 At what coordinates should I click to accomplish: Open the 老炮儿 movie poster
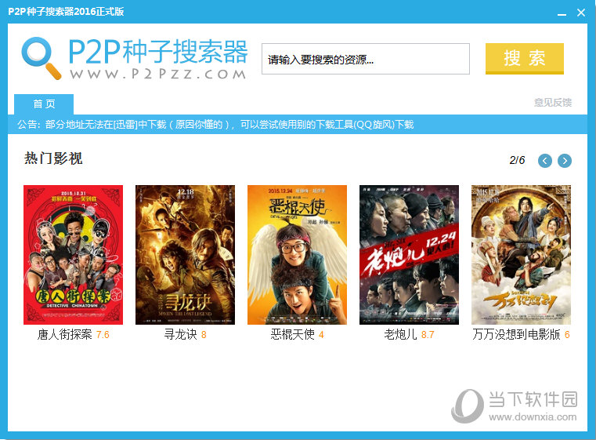pos(409,255)
